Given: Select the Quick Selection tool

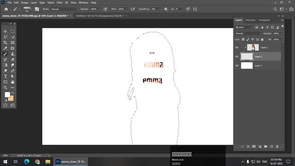Looking at the screenshot, I should coord(12,37).
